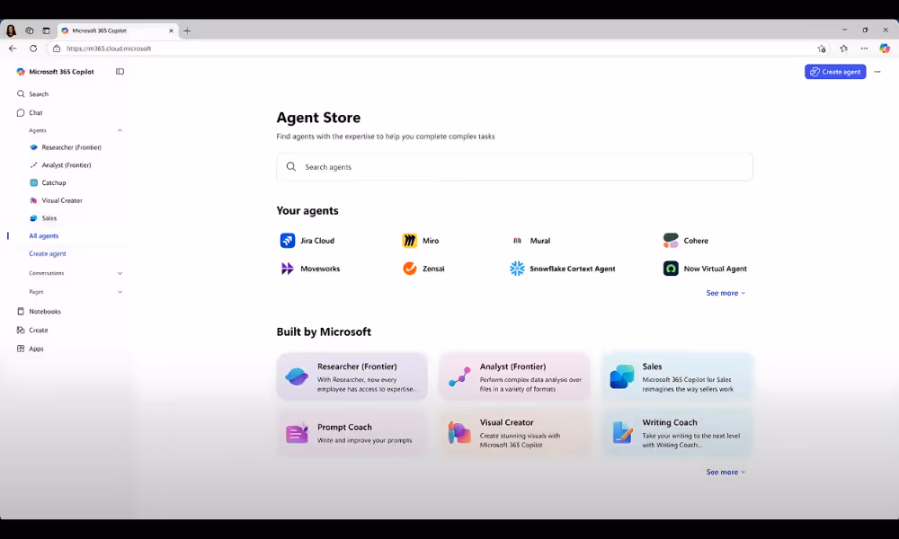Reload the page with the refresh icon
This screenshot has width=899, height=539.
[33, 49]
